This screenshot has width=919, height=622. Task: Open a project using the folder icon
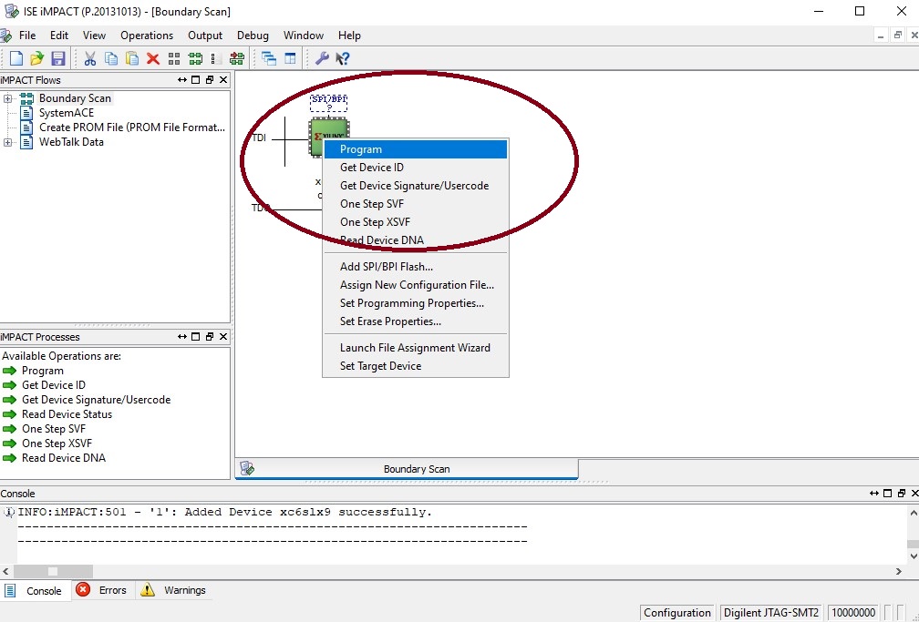pyautogui.click(x=36, y=58)
